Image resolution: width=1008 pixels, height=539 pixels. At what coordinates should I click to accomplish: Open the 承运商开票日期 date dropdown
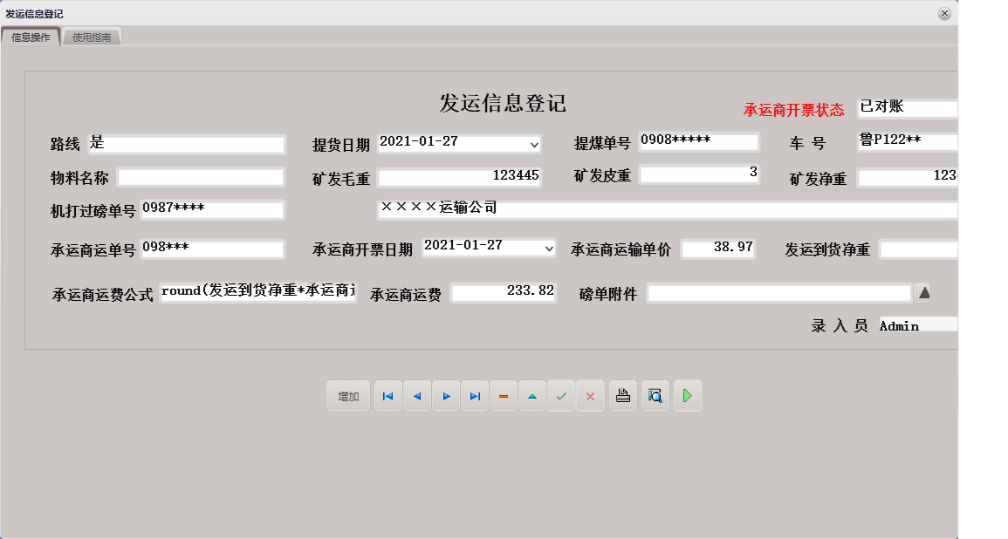[x=552, y=248]
